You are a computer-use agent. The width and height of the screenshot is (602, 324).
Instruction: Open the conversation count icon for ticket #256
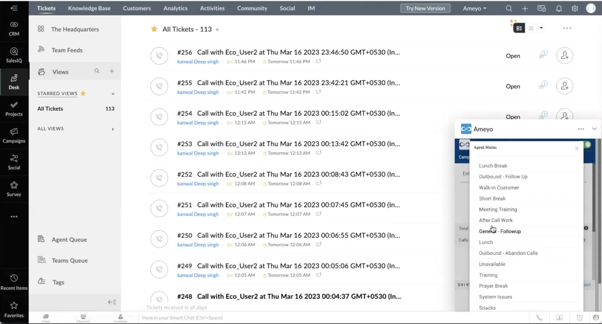point(543,54)
